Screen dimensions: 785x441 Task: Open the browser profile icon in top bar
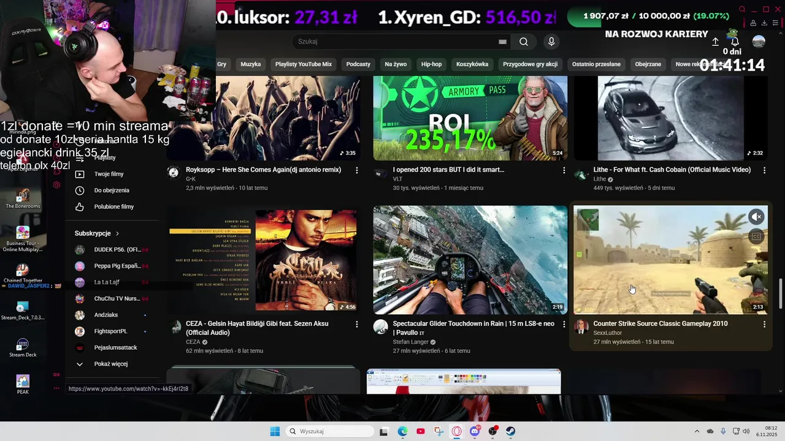(753, 23)
